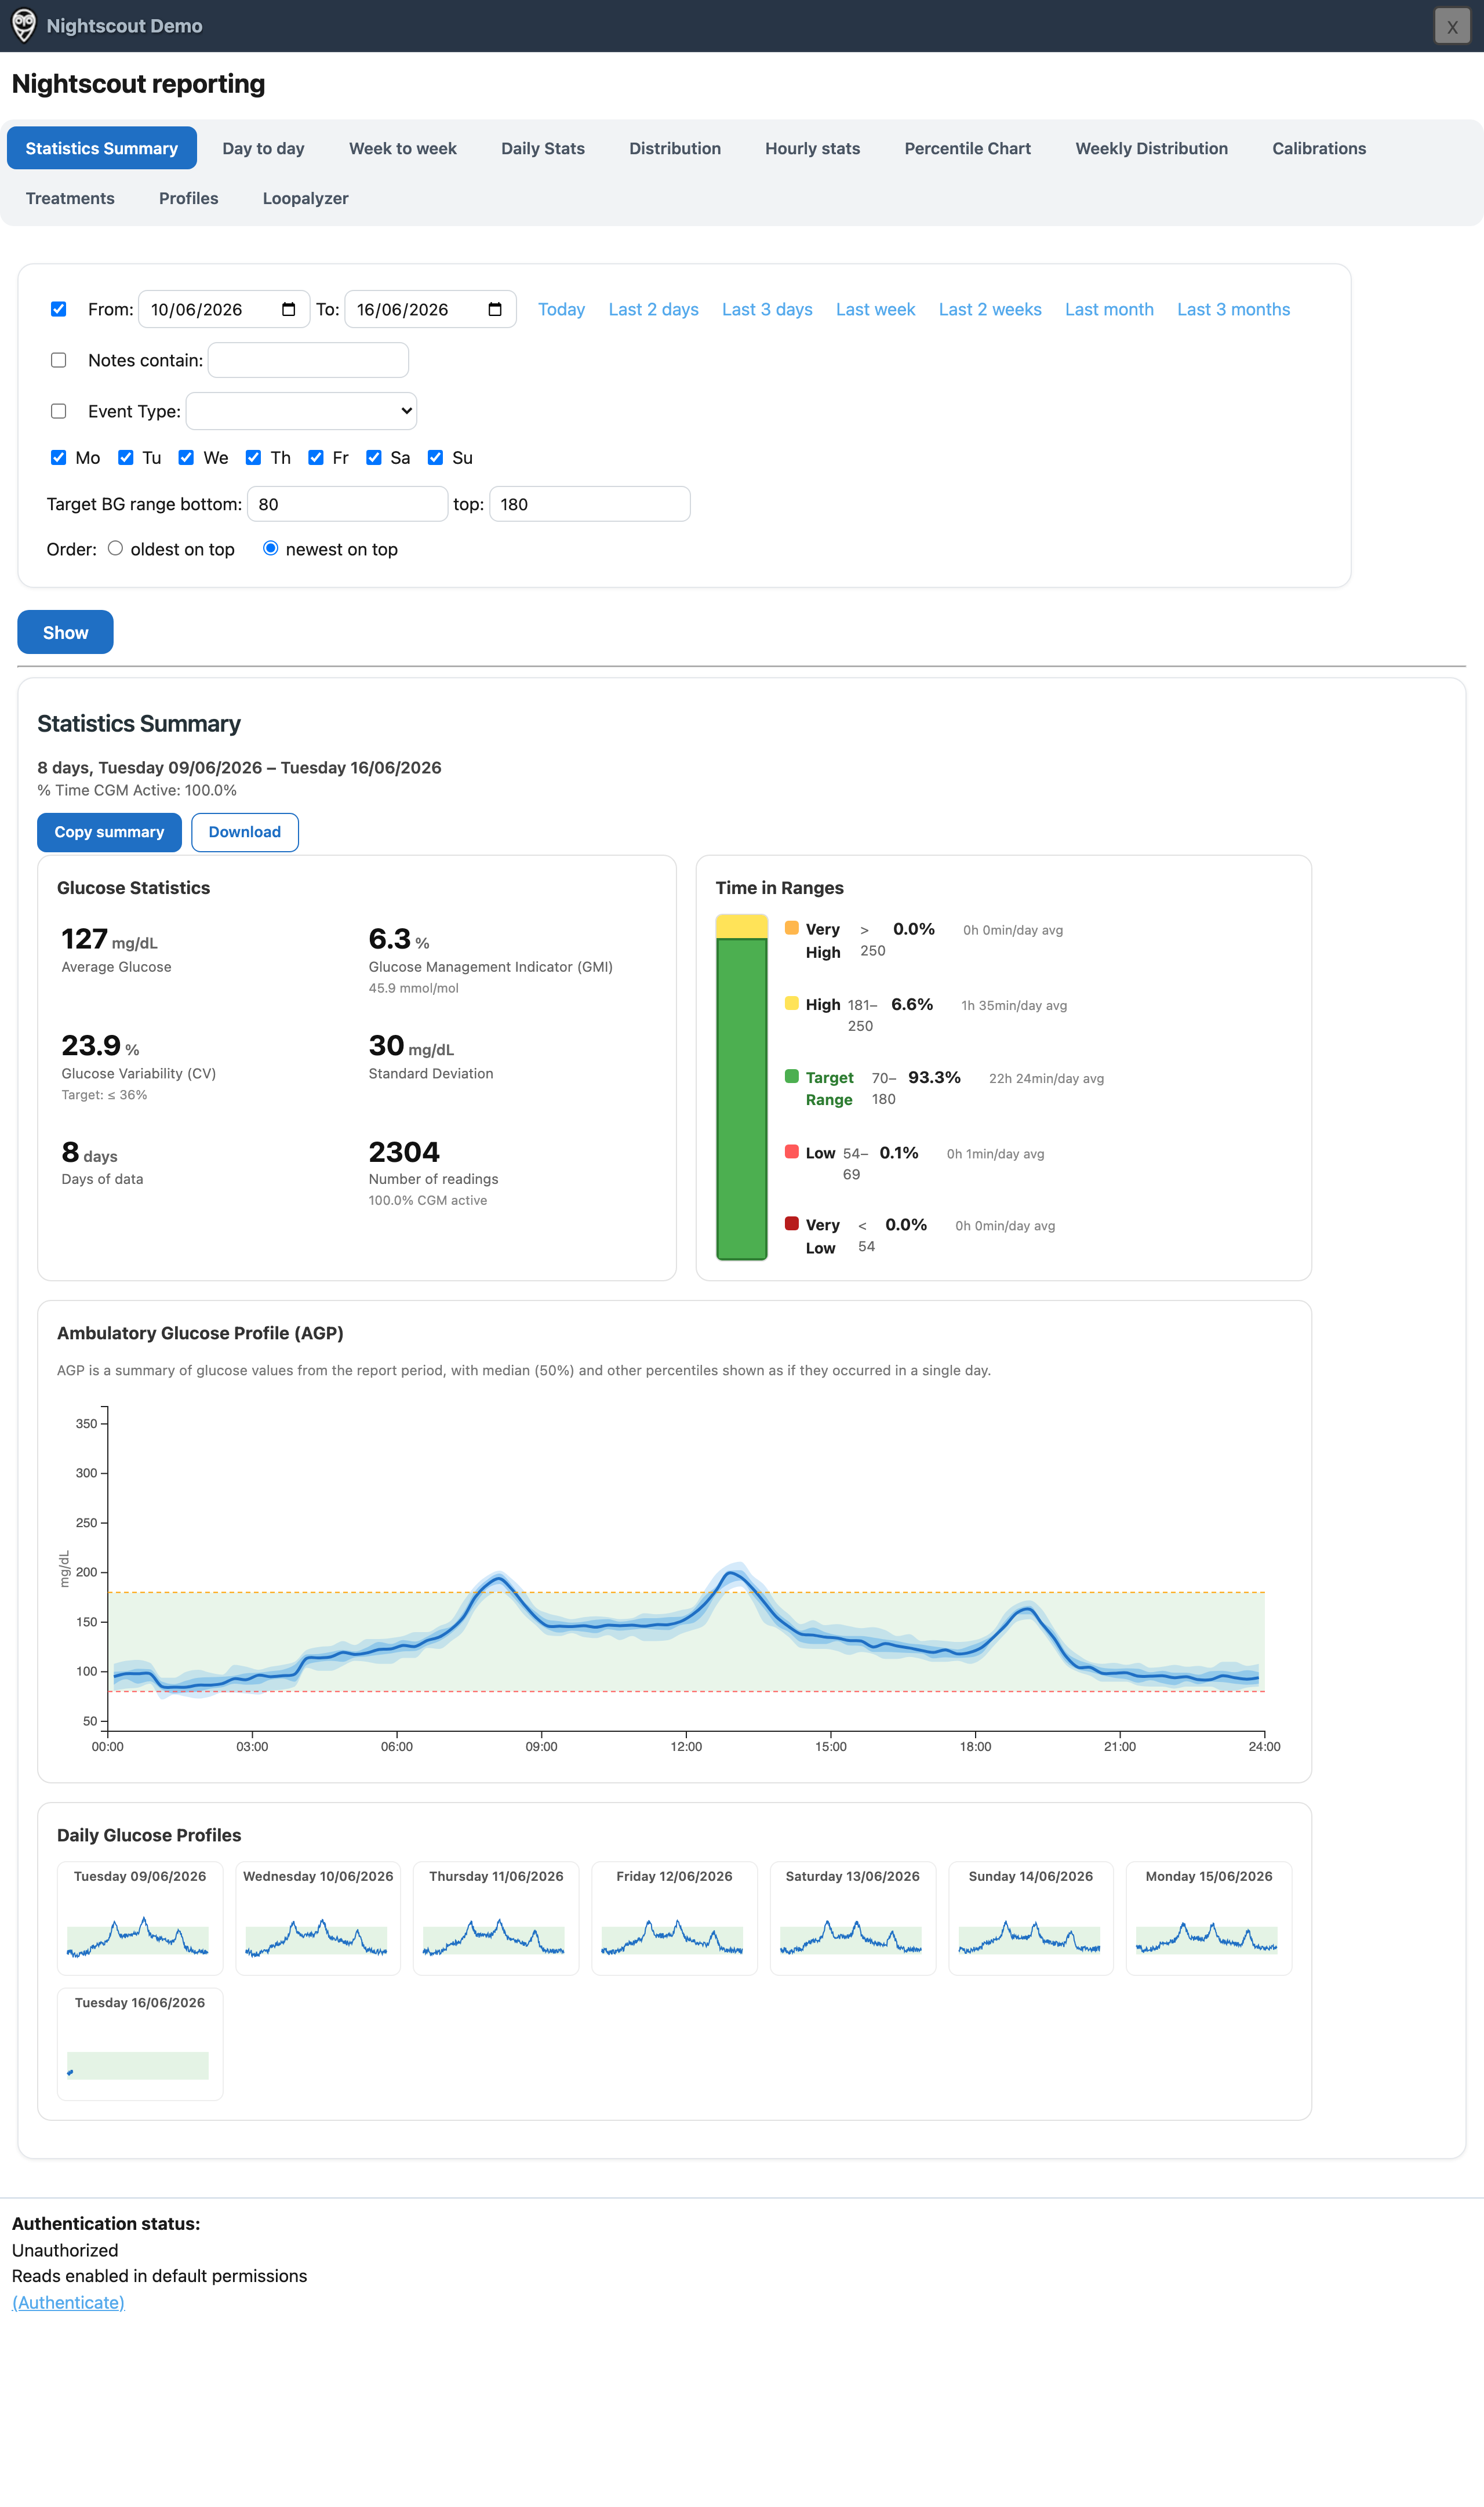Open the To date calendar picker icon
1484x2507 pixels.
[494, 310]
